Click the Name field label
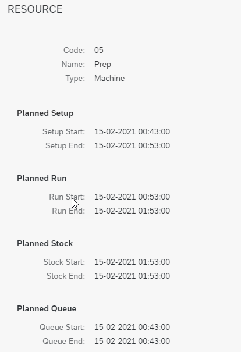The height and width of the screenshot is (352, 241). (73, 64)
